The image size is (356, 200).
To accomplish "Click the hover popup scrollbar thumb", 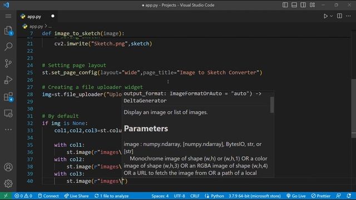I will click(x=272, y=104).
